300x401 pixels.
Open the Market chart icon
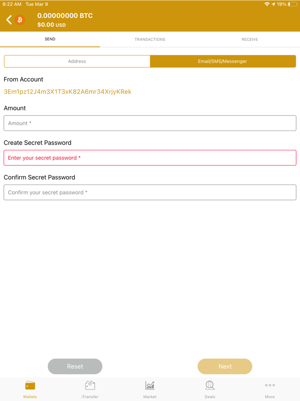pos(150,388)
